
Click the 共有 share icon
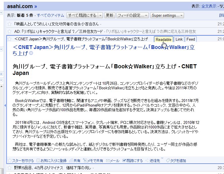71,160
